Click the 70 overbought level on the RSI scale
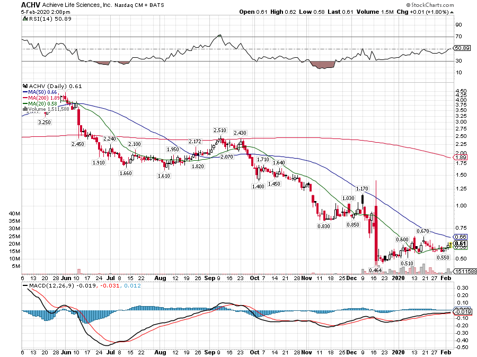This screenshot has width=477, height=357. (x=458, y=37)
